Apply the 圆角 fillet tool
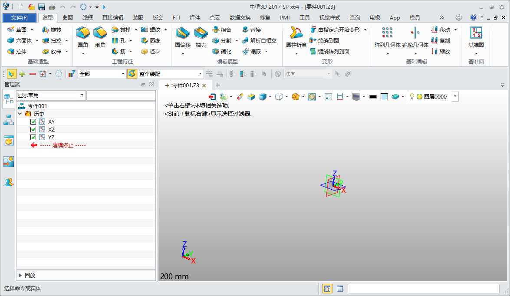510x296 pixels. 82,37
